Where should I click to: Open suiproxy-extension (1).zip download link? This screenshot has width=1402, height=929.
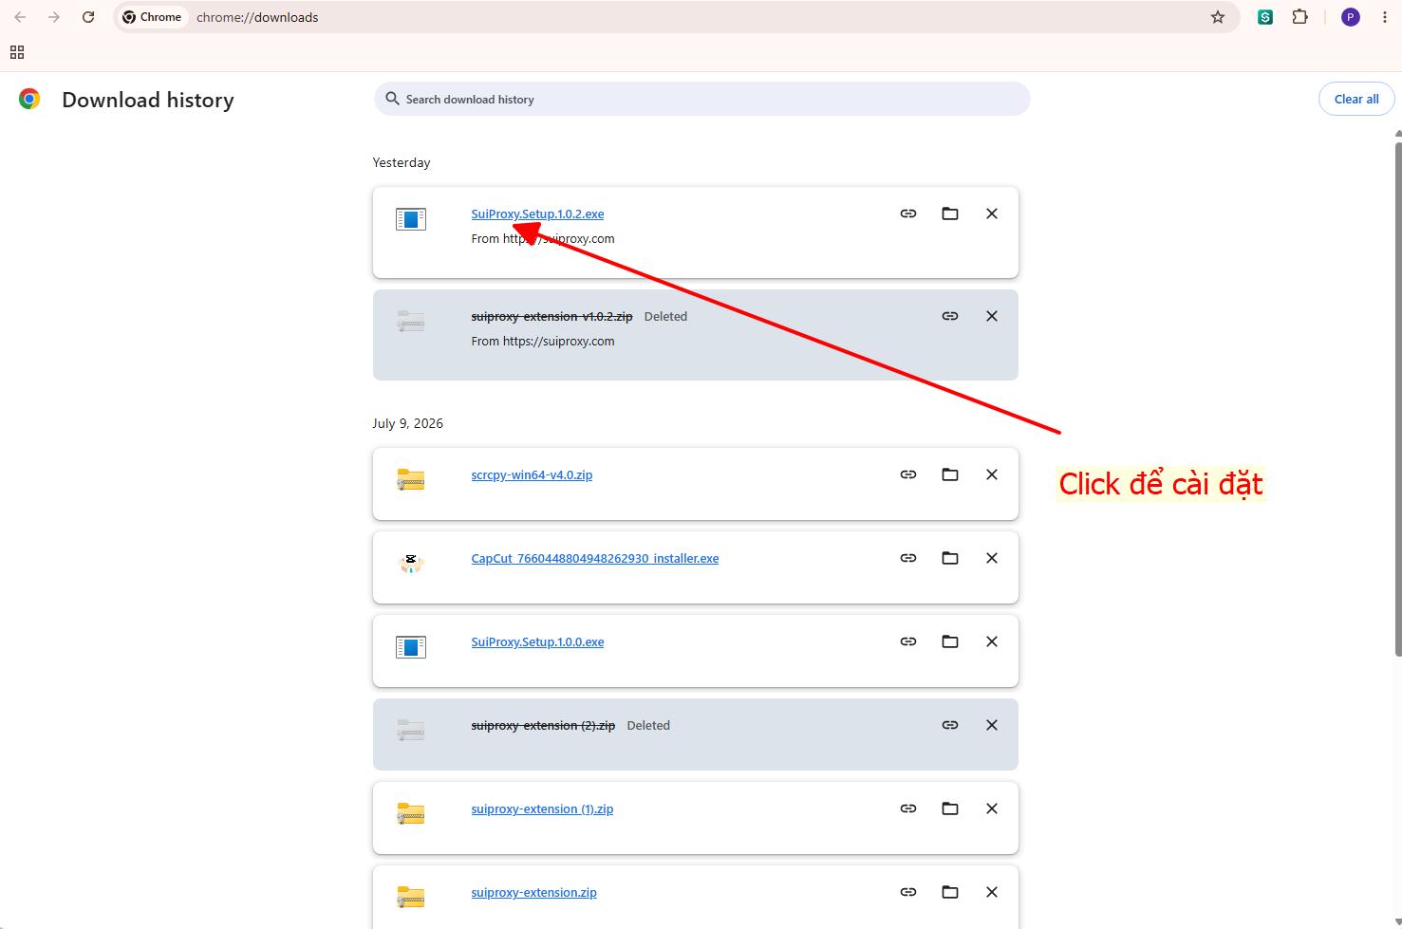pos(542,809)
